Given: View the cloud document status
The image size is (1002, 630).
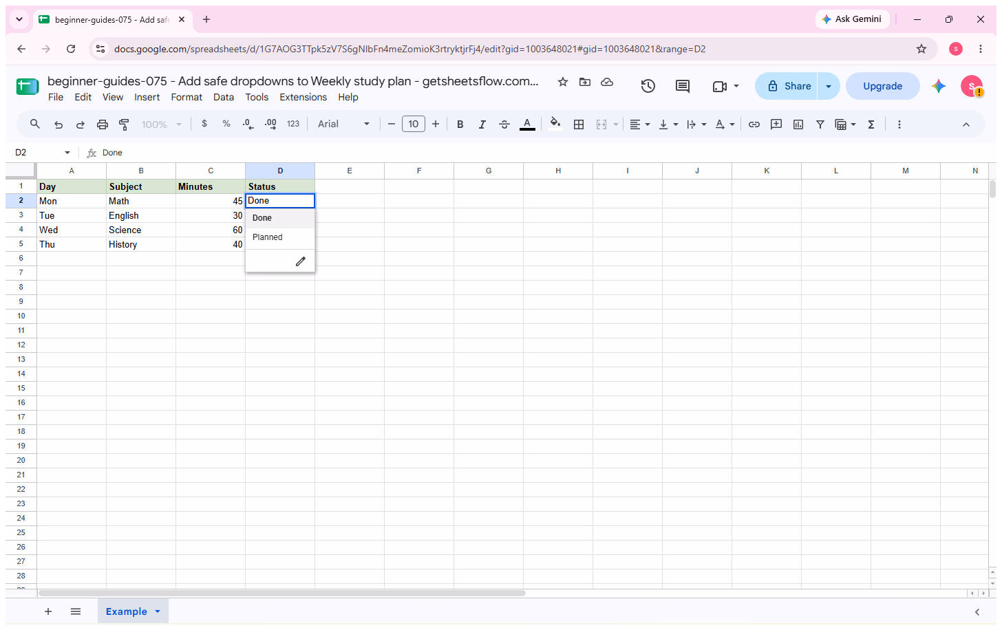Looking at the screenshot, I should (607, 82).
